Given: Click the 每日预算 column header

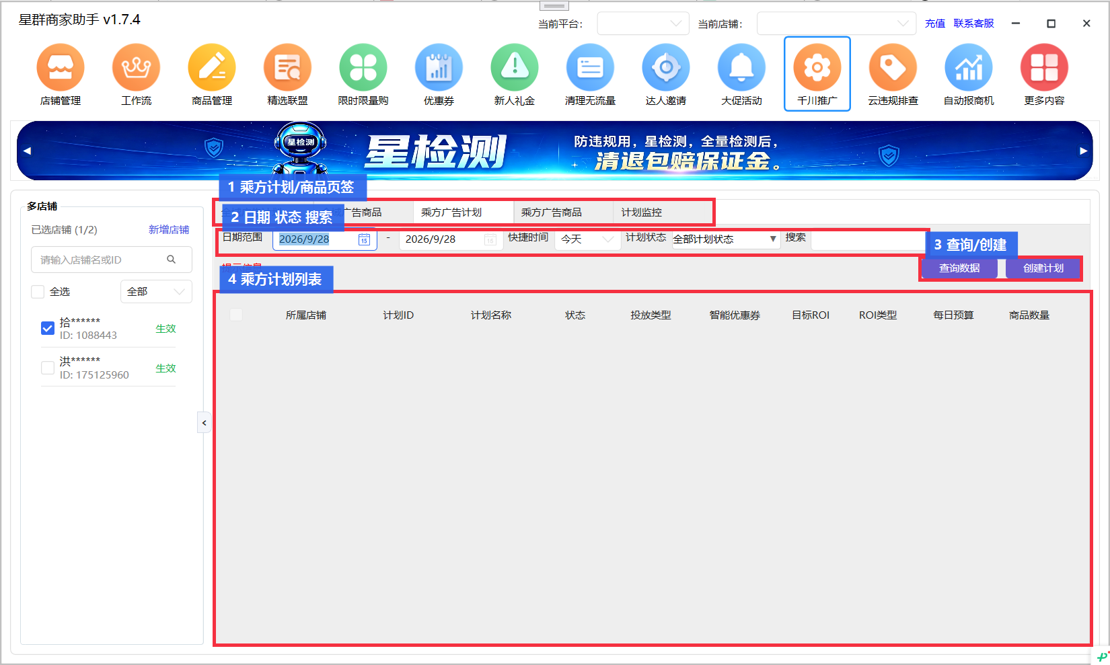Looking at the screenshot, I should pos(953,315).
